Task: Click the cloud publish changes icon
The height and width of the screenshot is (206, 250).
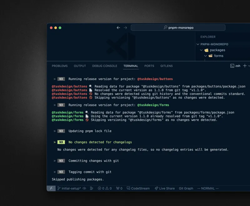Action: tap(84, 188)
